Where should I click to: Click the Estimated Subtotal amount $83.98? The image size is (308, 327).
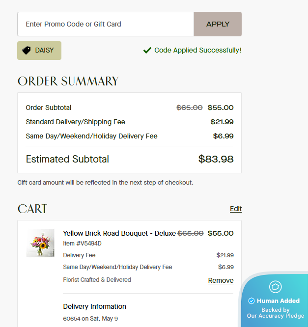pyautogui.click(x=216, y=159)
